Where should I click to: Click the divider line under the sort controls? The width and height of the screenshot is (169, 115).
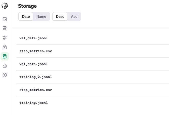coord(91,27)
